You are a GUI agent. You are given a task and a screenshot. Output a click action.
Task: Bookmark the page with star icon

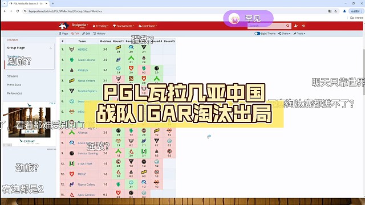[335, 11]
